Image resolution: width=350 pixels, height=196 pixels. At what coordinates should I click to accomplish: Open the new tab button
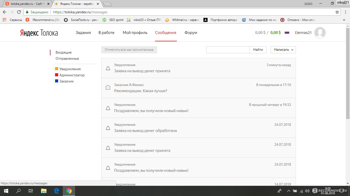107,4
